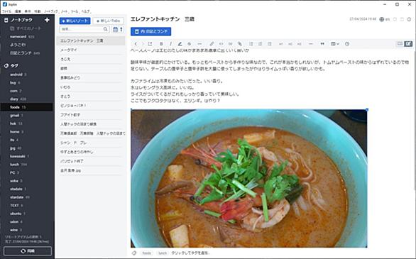Click the lunch tag chip below note
This screenshot has height=259, width=416.
(163, 253)
